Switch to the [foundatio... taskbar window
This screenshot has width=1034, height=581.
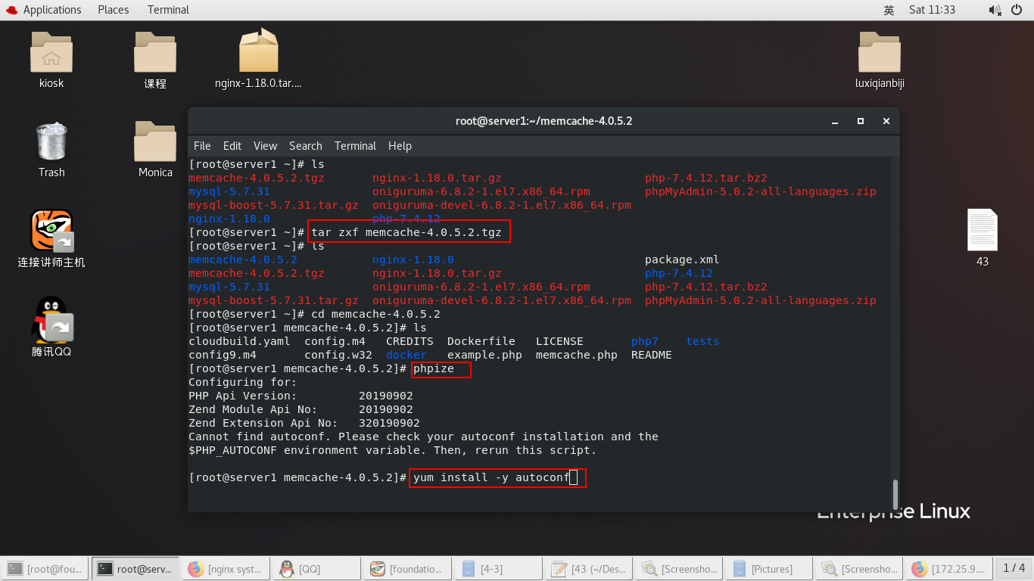pos(408,568)
